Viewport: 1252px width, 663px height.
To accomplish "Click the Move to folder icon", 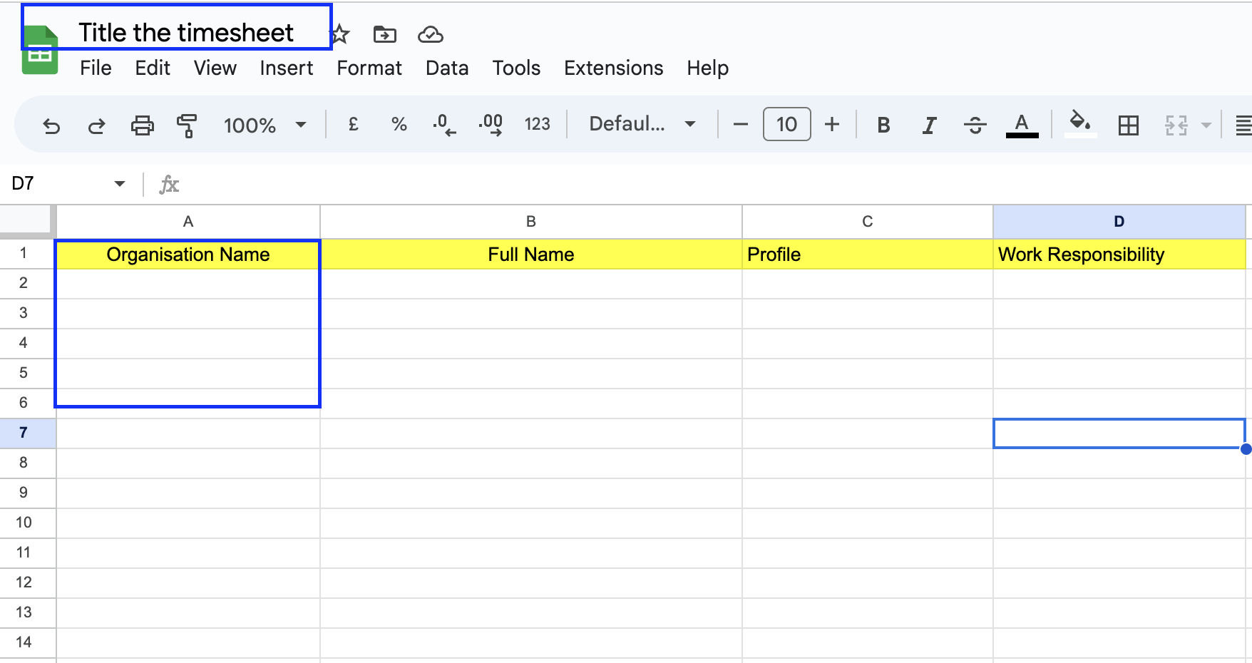I will 385,34.
